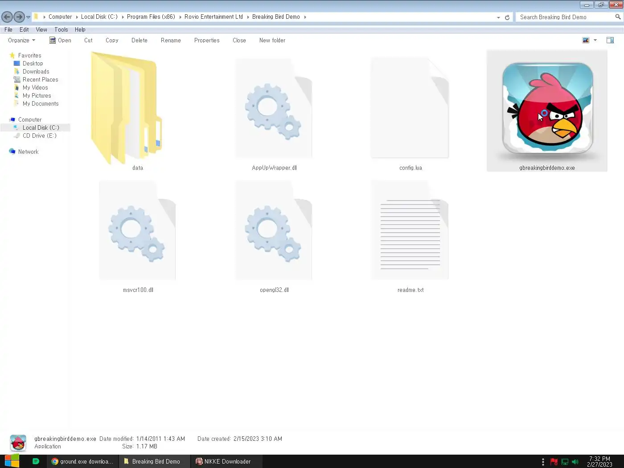
Task: Select the msvcr100.dll file icon
Action: [x=137, y=230]
